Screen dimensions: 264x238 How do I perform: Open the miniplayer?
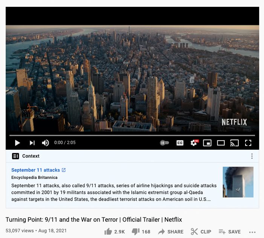207,143
